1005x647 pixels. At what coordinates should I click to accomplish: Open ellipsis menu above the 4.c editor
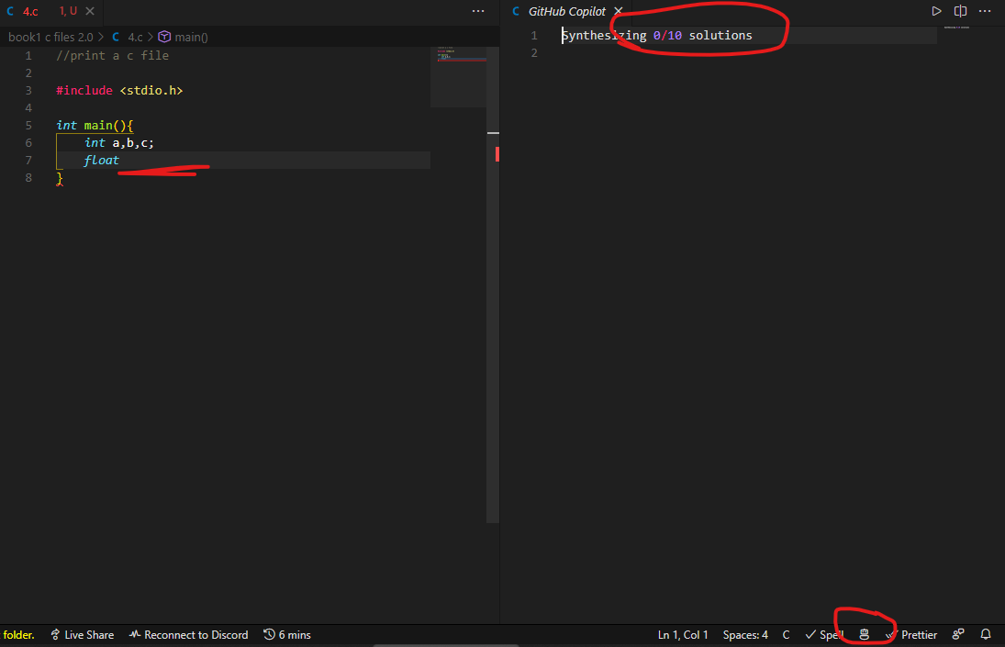click(x=478, y=11)
